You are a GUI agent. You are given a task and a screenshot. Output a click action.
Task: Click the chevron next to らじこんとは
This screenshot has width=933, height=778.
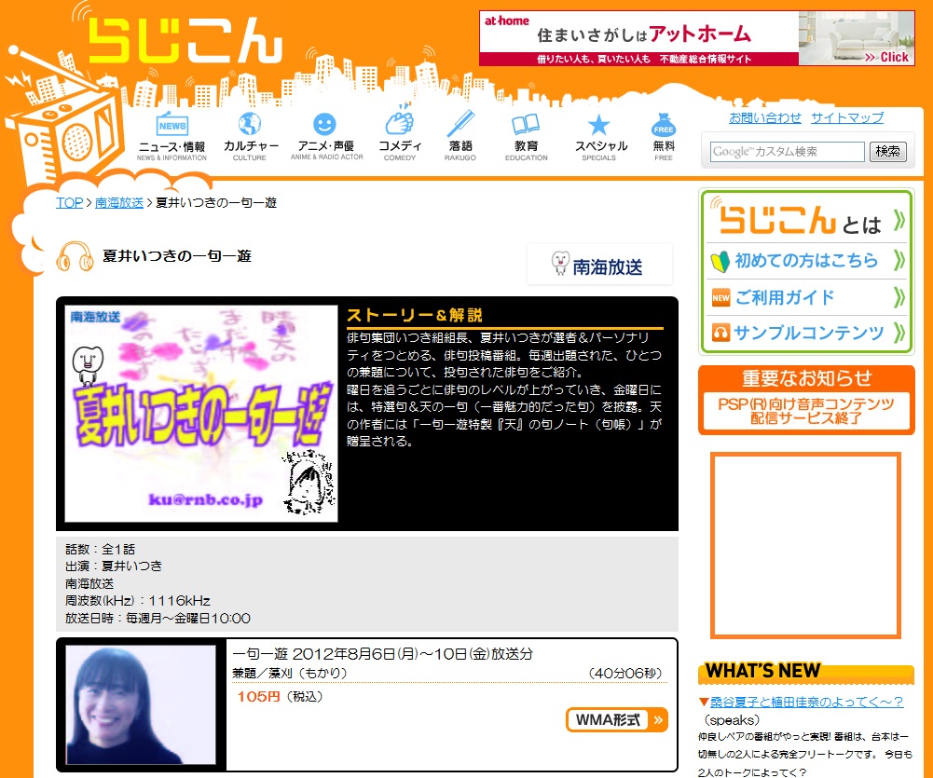coord(899,220)
